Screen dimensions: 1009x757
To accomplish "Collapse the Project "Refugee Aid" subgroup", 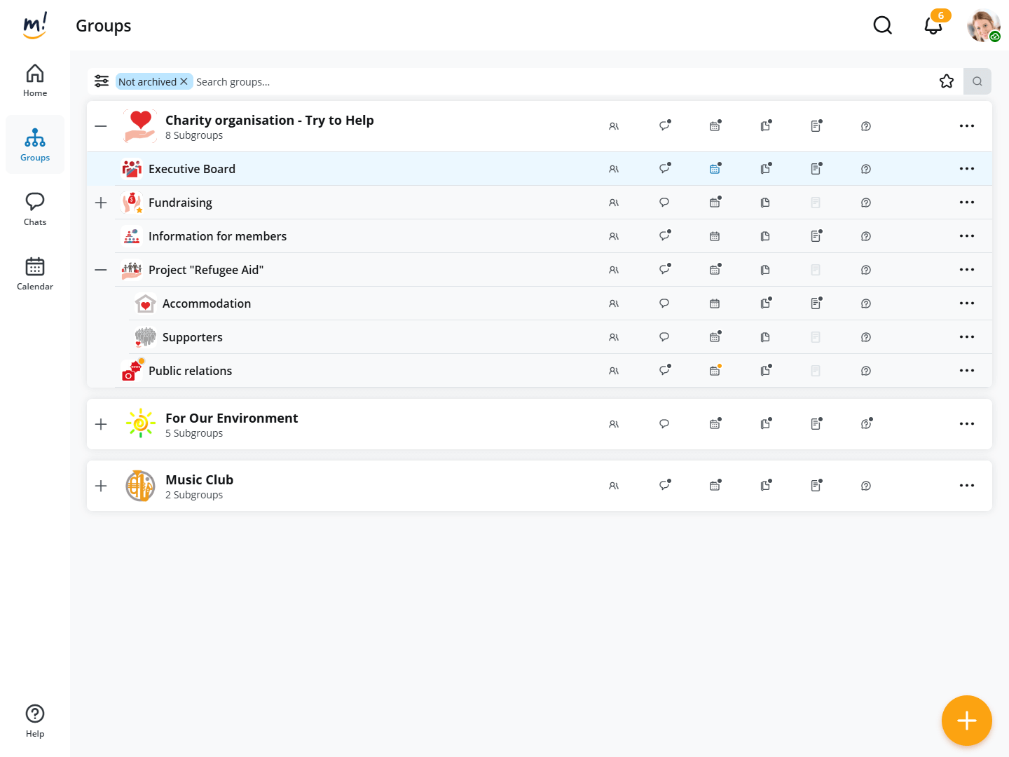I will tap(101, 270).
